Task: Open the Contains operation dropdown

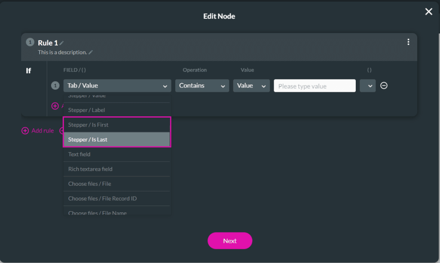Action: [x=202, y=85]
